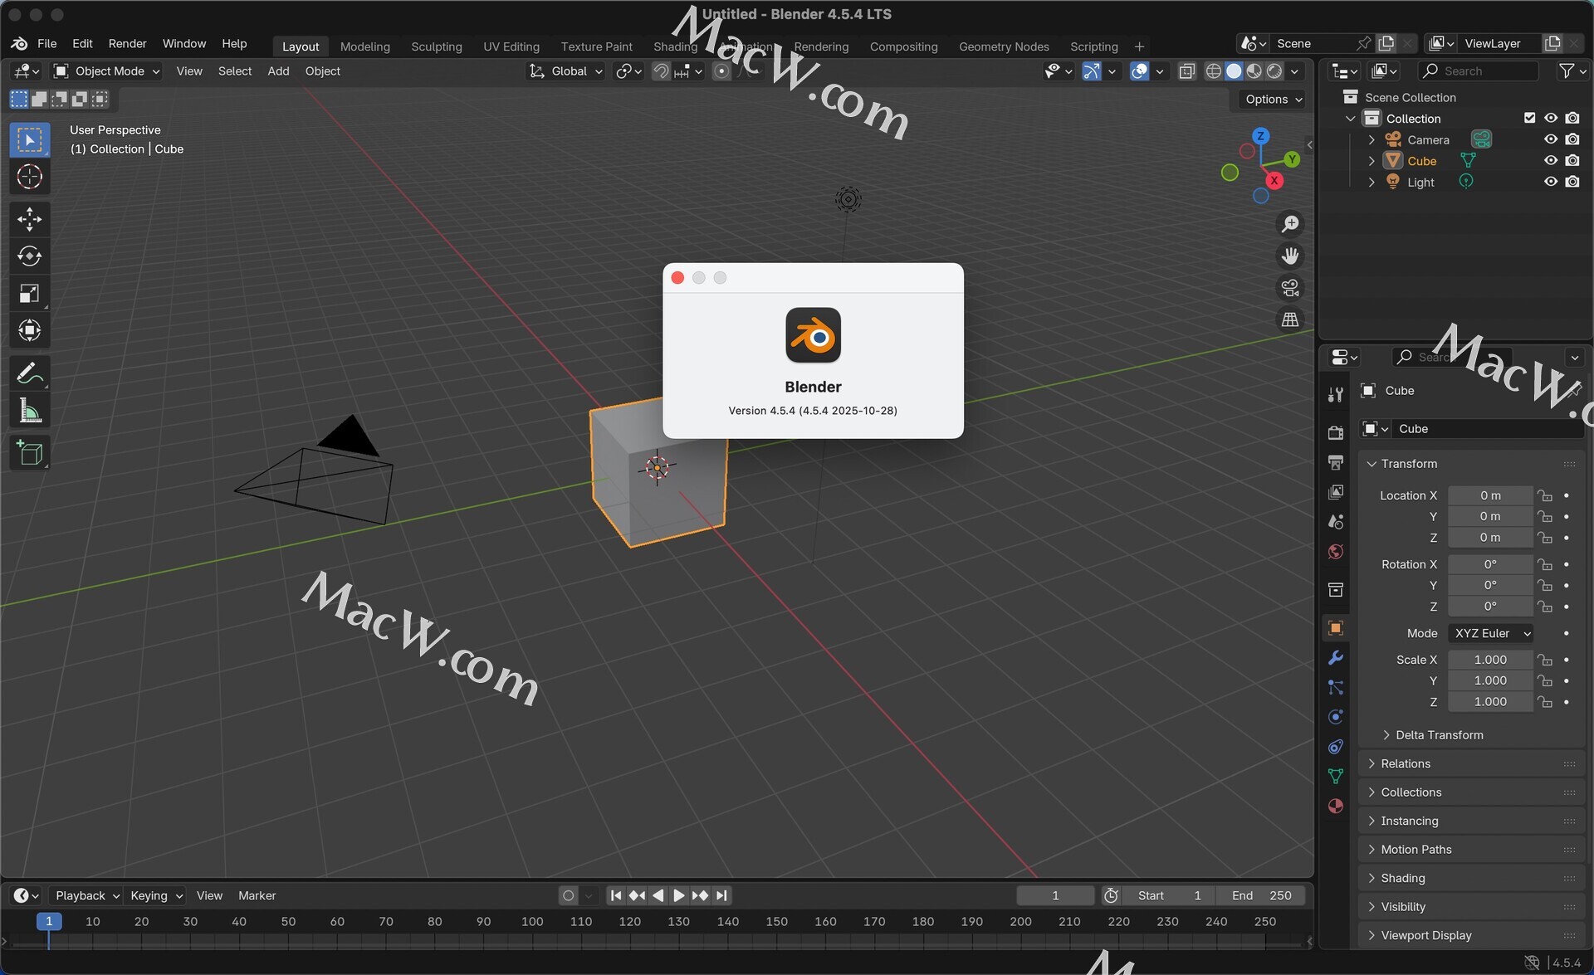Screen dimensions: 1594x975
Task: Pick the Add Cube tool
Action: point(29,453)
